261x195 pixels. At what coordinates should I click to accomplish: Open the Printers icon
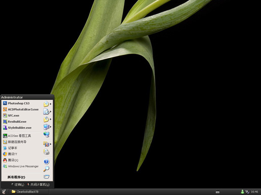[x=46, y=152]
